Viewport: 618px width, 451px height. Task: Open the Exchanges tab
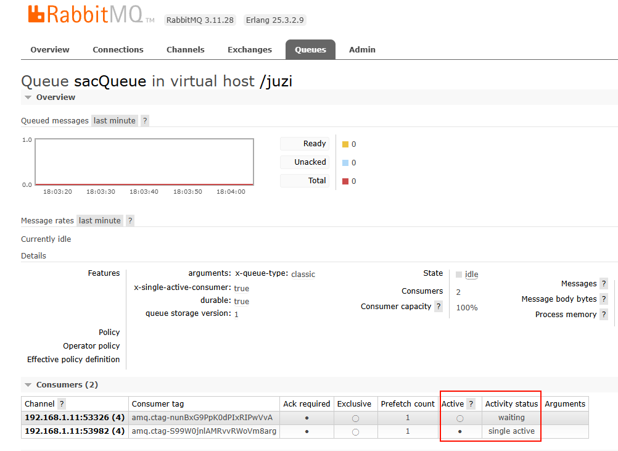point(249,50)
